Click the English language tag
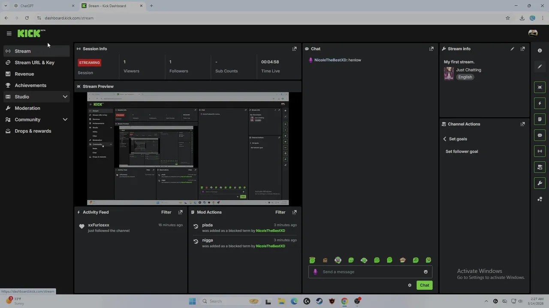Screen dimensions: 549x308 [465, 77]
